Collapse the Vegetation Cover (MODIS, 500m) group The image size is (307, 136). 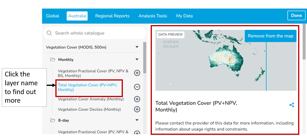(137, 47)
